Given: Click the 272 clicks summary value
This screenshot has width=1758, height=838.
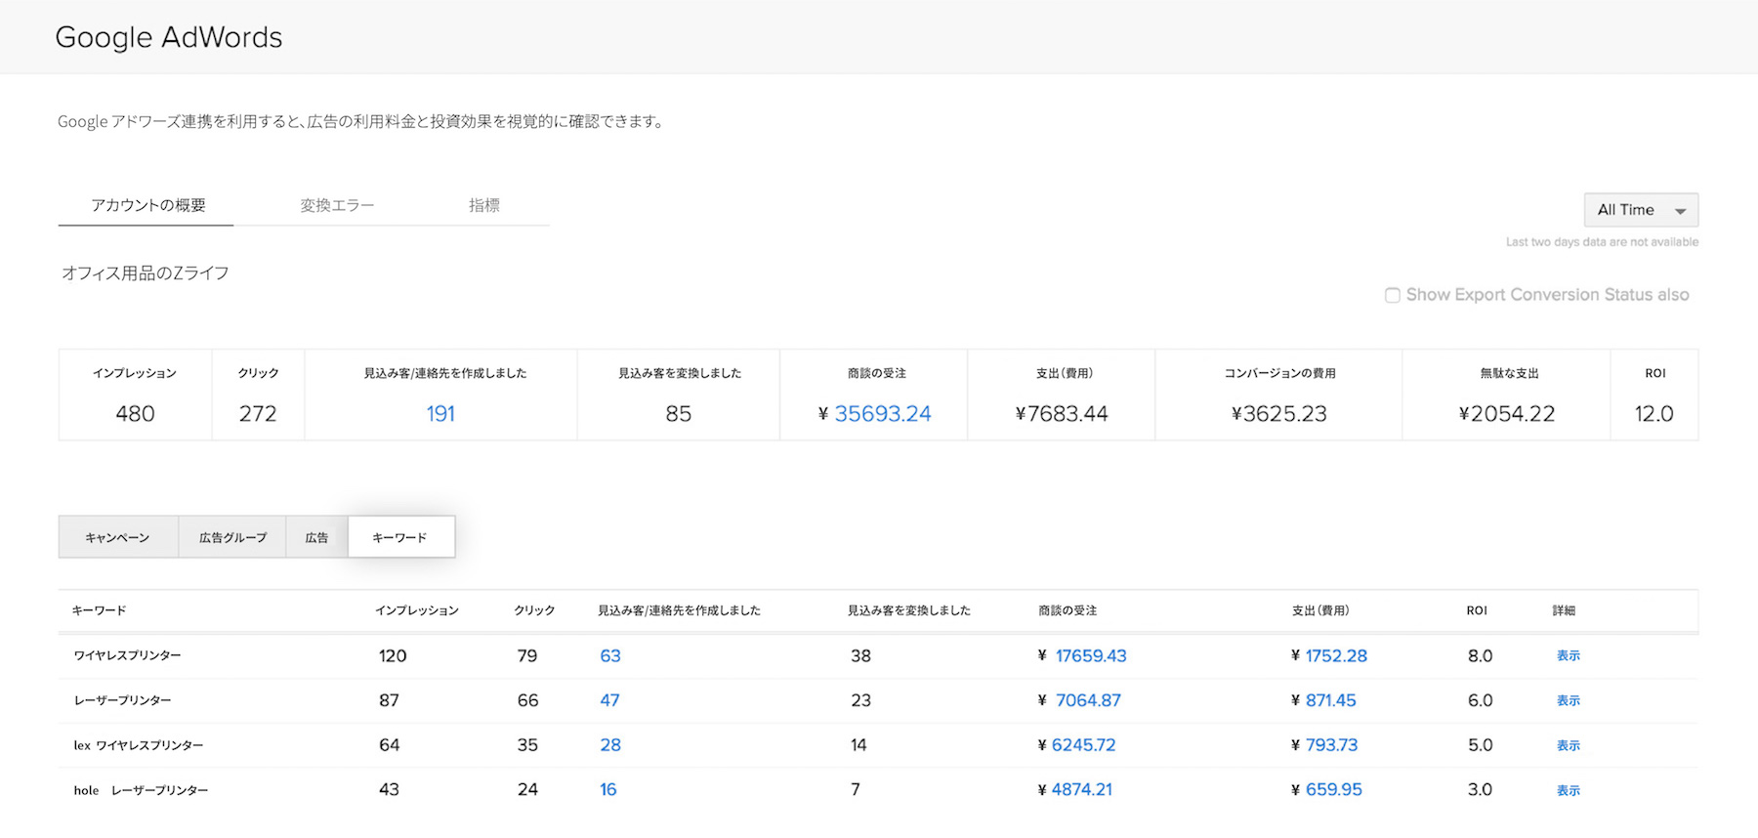Looking at the screenshot, I should click(x=258, y=414).
